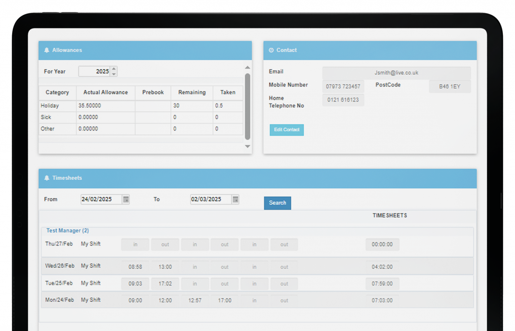515x331 pixels.
Task: Select the Email field Jsmith@live.co.uk
Action: 396,73
